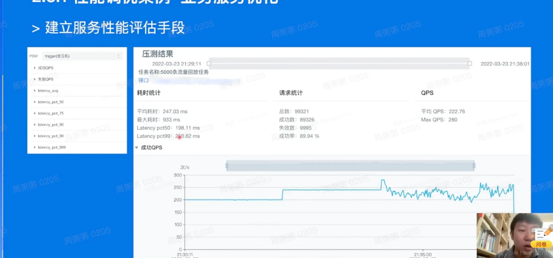Click the 问卷 survey button
This screenshot has width=553, height=258.
541,244
